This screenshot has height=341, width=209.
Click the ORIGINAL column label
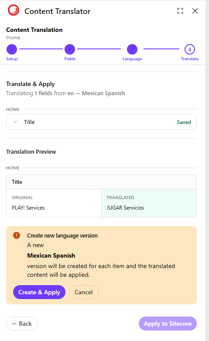22,197
